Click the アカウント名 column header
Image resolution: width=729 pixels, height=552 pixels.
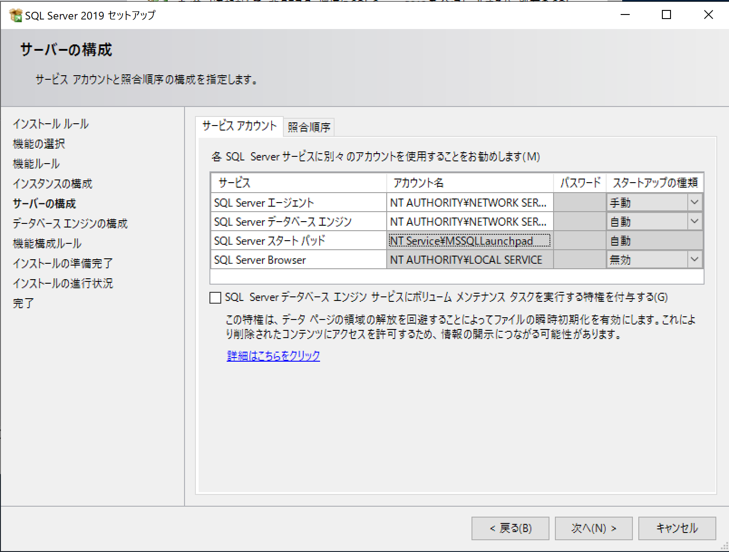pyautogui.click(x=470, y=183)
